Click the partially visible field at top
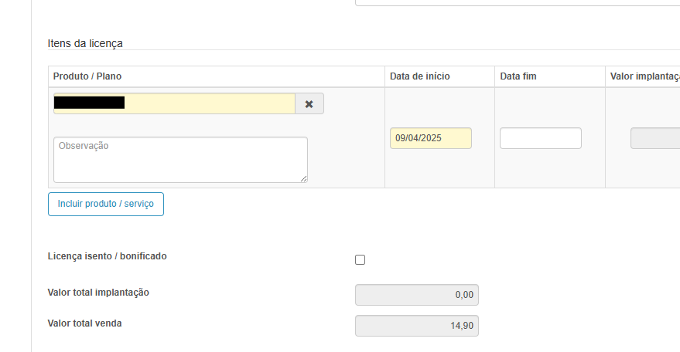The height and width of the screenshot is (352, 680). click(517, 2)
